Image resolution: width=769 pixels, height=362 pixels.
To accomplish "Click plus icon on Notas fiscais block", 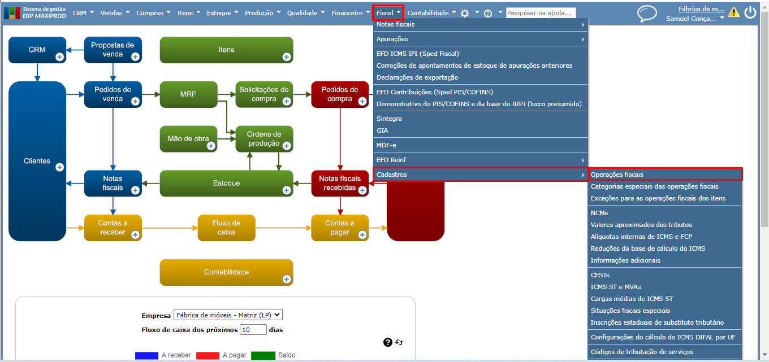I will tap(135, 190).
